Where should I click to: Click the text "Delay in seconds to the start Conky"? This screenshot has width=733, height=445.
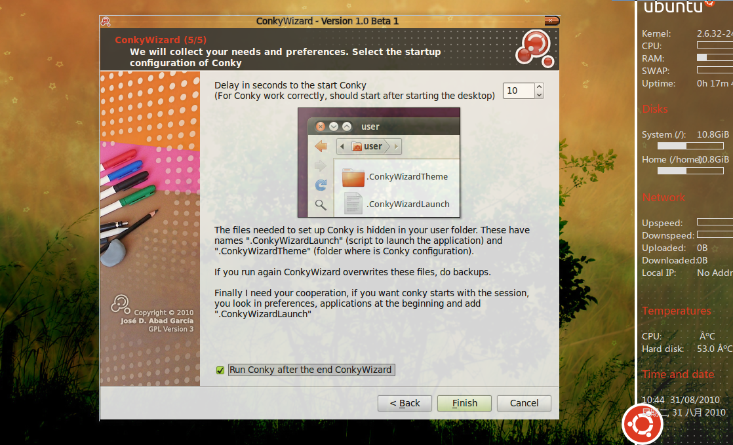click(x=290, y=86)
